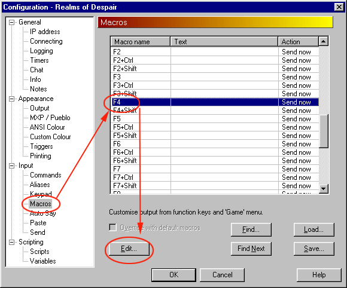Go to the Timers settings
347x288 pixels.
point(39,60)
